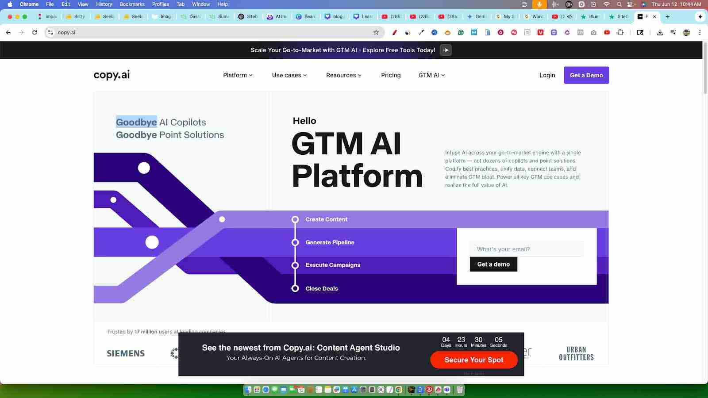Click the purple Get a Demo button

coord(586,75)
